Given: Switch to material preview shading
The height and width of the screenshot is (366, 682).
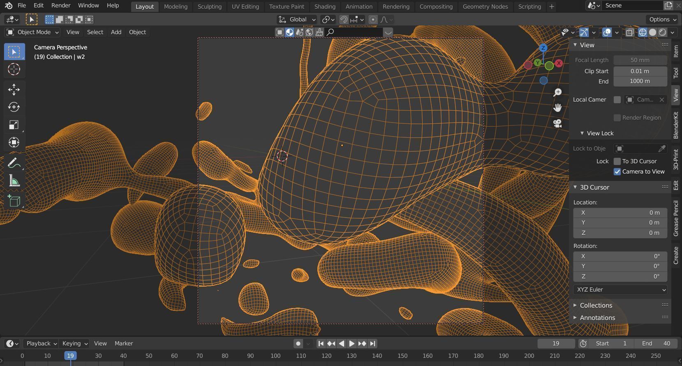Looking at the screenshot, I should (662, 32).
